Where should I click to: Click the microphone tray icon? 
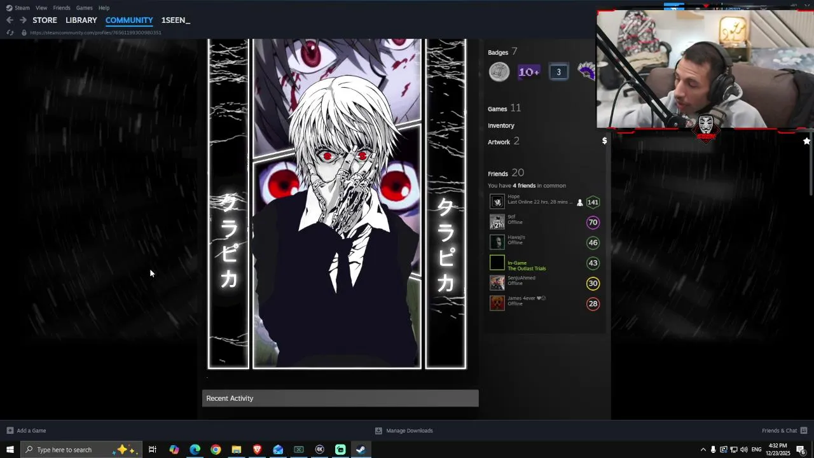713,450
